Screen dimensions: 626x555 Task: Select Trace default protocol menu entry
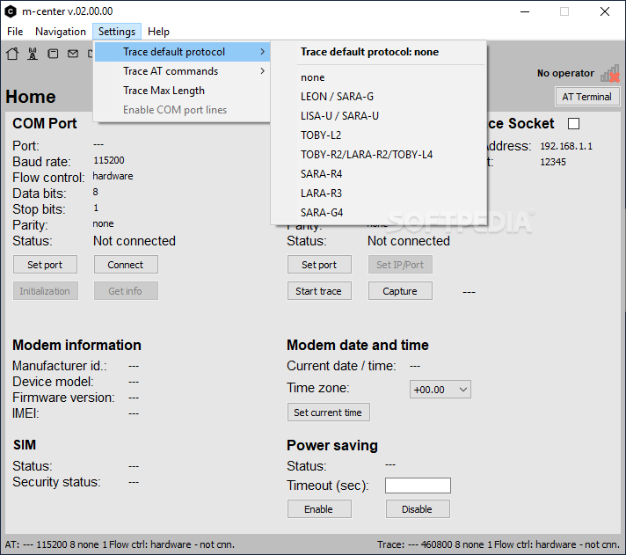(x=182, y=52)
